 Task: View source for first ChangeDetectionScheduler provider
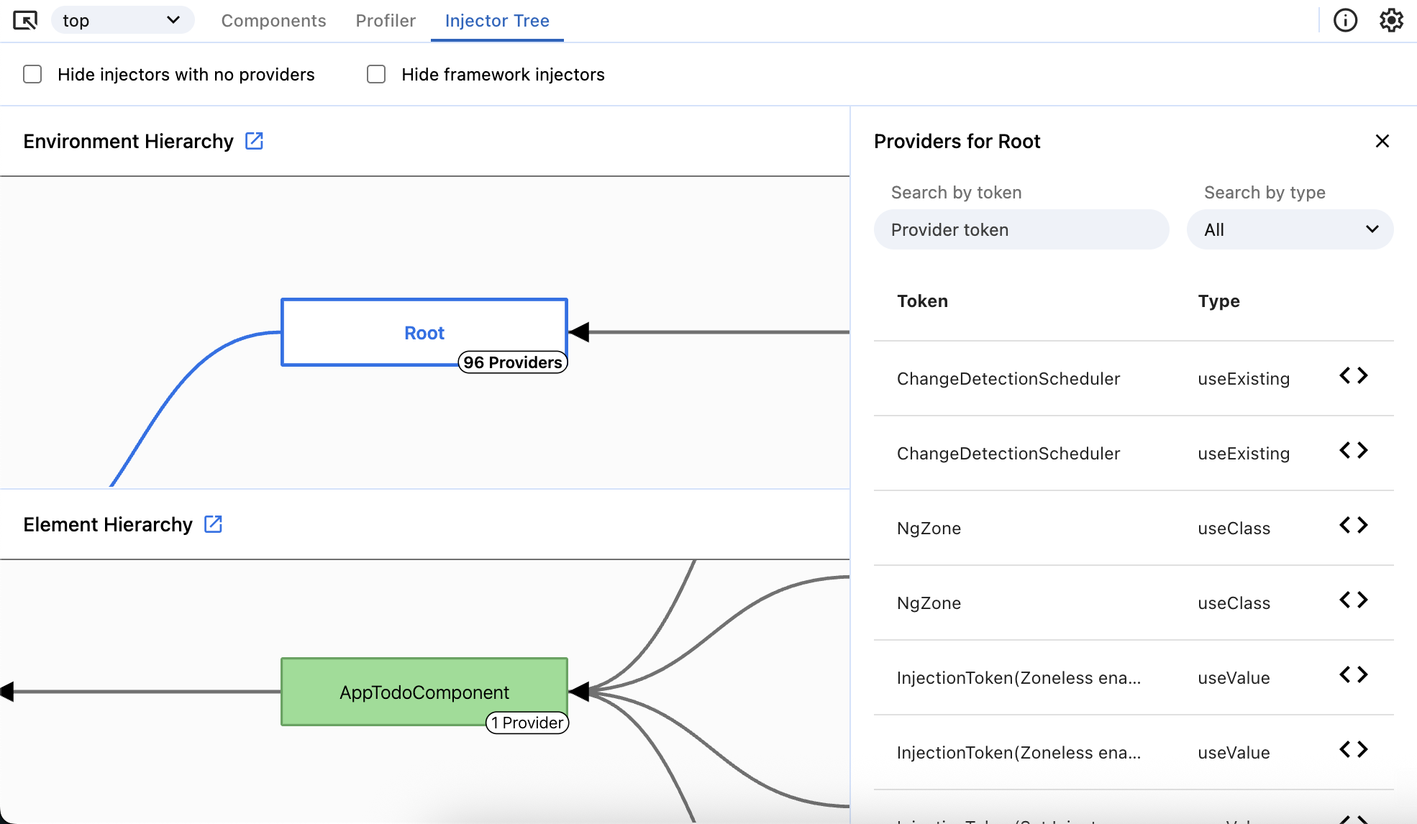[x=1354, y=375]
